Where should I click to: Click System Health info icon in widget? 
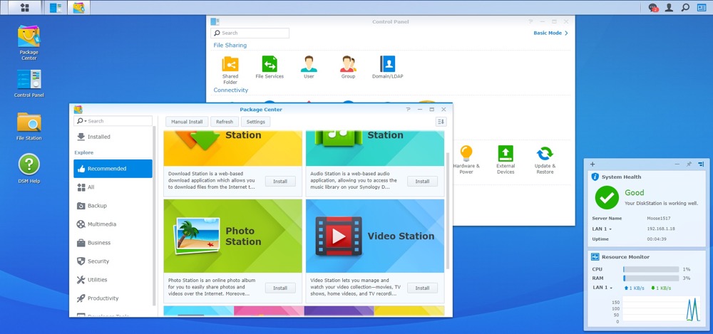pyautogui.click(x=595, y=177)
